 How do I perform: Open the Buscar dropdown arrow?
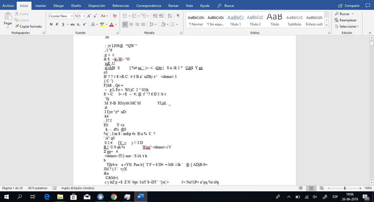click(353, 14)
